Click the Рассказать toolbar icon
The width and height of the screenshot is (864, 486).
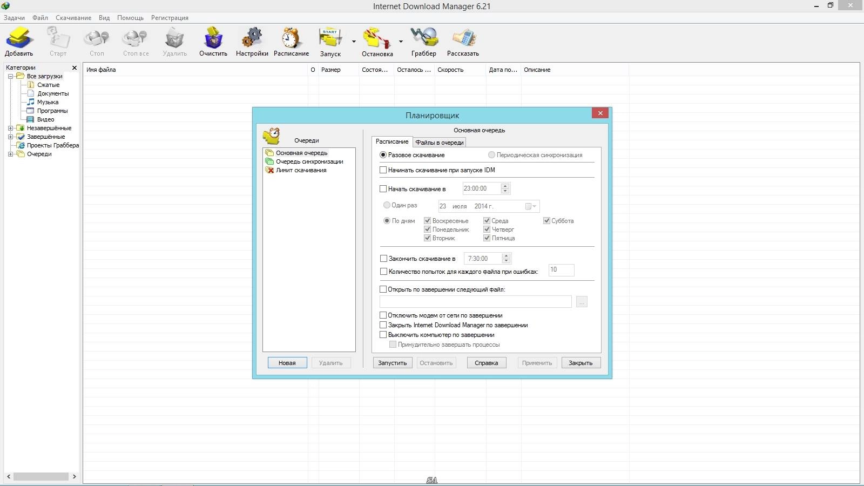[x=463, y=38]
